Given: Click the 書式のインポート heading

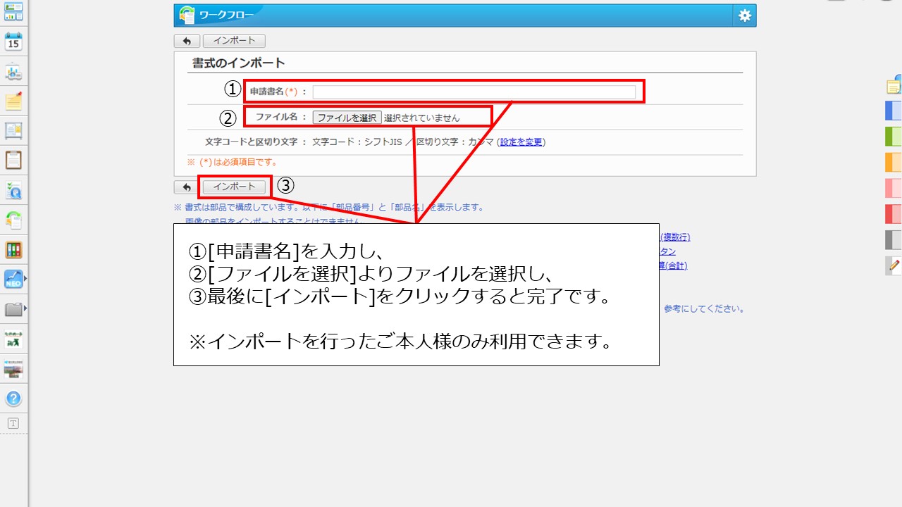Looking at the screenshot, I should pyautogui.click(x=239, y=63).
